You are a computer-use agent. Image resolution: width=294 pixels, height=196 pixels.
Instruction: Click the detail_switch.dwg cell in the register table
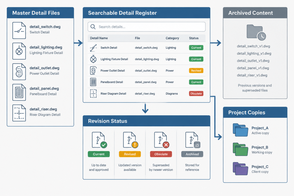click(x=146, y=48)
